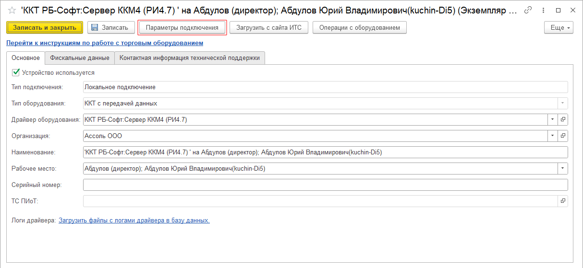Open Параметры подключения
Image resolution: width=583 pixels, height=268 pixels.
182,28
